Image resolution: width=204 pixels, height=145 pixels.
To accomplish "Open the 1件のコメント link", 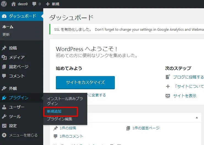I will coord(71,136).
